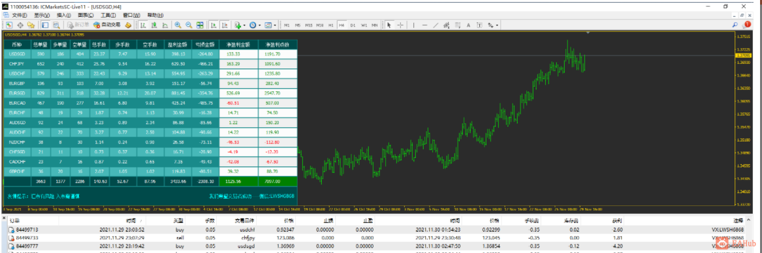This screenshot has width=762, height=253.
Task: Switch to bar chart display icon
Action: (144, 25)
